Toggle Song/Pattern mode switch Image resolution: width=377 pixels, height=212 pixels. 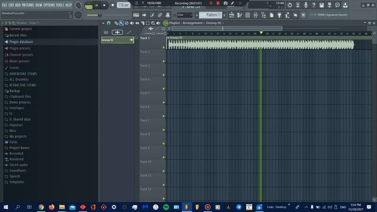click(89, 5)
